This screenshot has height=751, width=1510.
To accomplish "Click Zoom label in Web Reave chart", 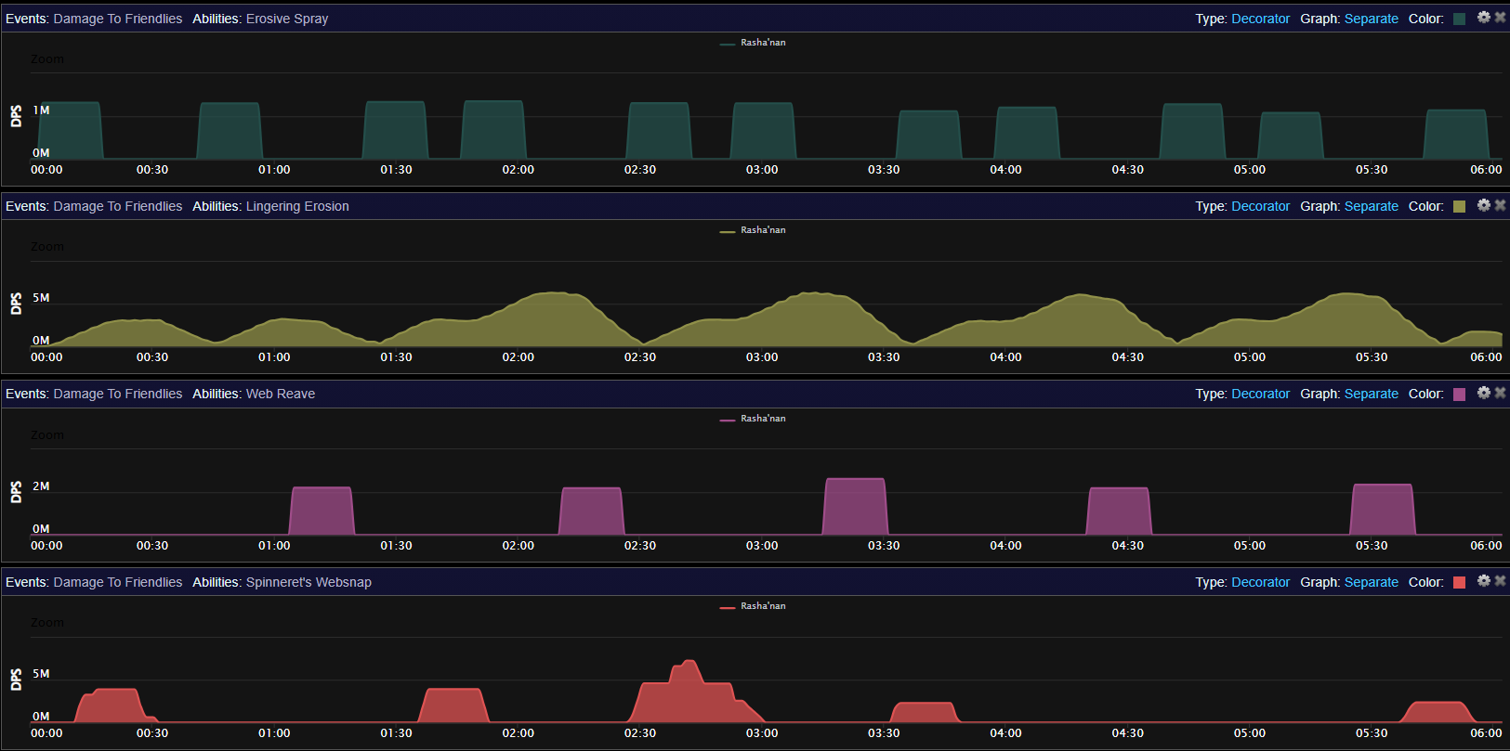I will point(47,435).
